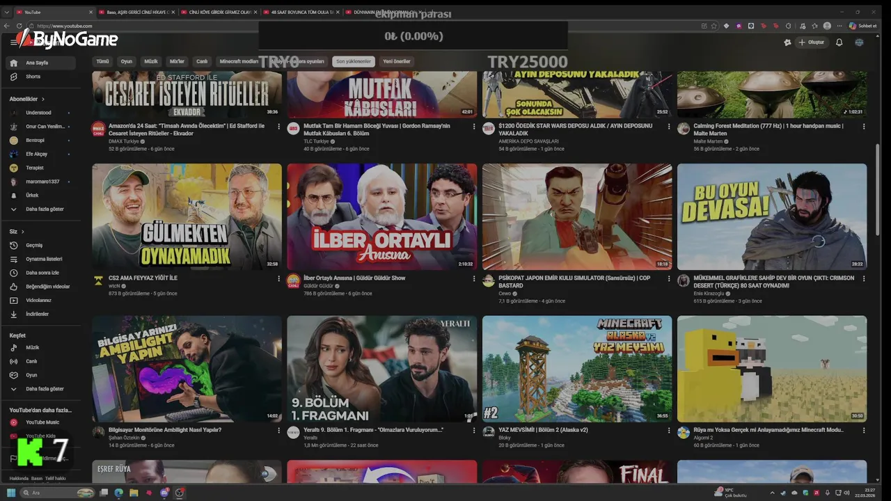Open the three-dot menu for the PSİKOPAT JAPON EMİR KULU video
This screenshot has height=501, width=891.
(x=669, y=279)
